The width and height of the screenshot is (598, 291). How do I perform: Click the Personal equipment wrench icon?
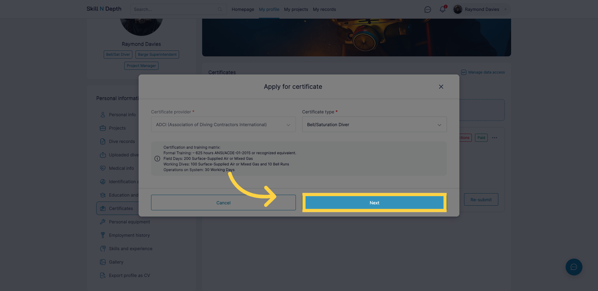tap(103, 222)
